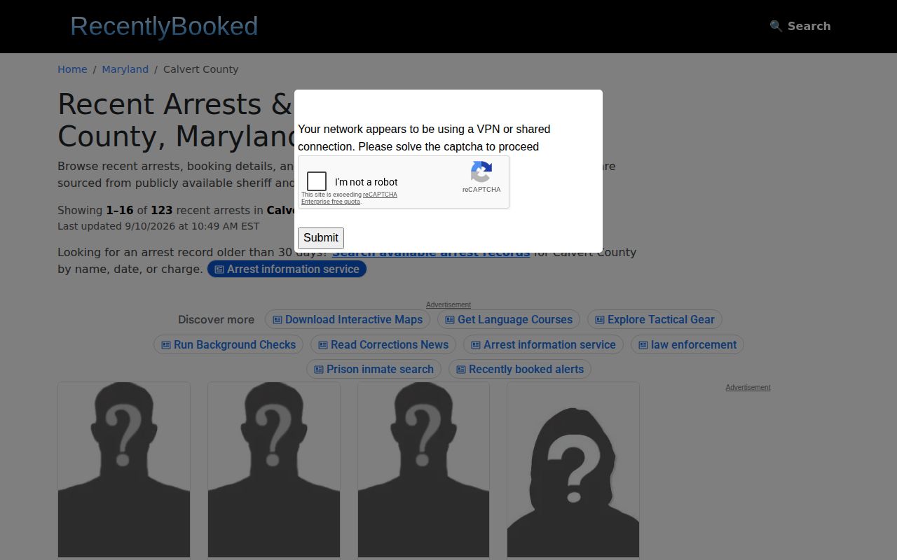Open the Search link in the header
Image resolution: width=897 pixels, height=560 pixels.
tap(800, 26)
